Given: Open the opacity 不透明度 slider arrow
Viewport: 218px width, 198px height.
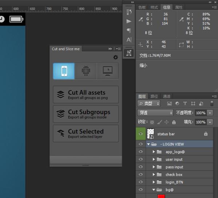Looking at the screenshot, I should click(210, 113).
